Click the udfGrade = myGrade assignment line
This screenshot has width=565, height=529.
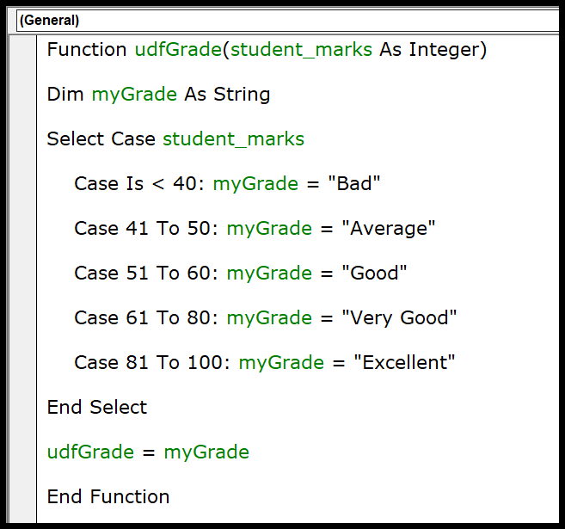[148, 452]
